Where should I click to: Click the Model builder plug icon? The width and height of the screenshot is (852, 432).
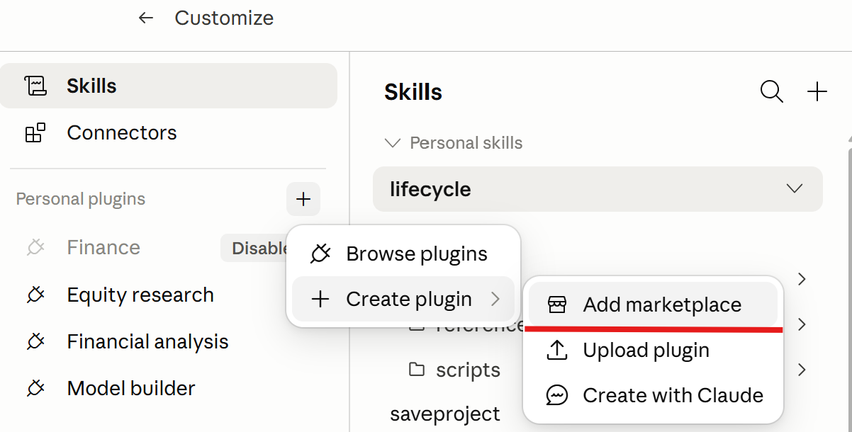35,388
